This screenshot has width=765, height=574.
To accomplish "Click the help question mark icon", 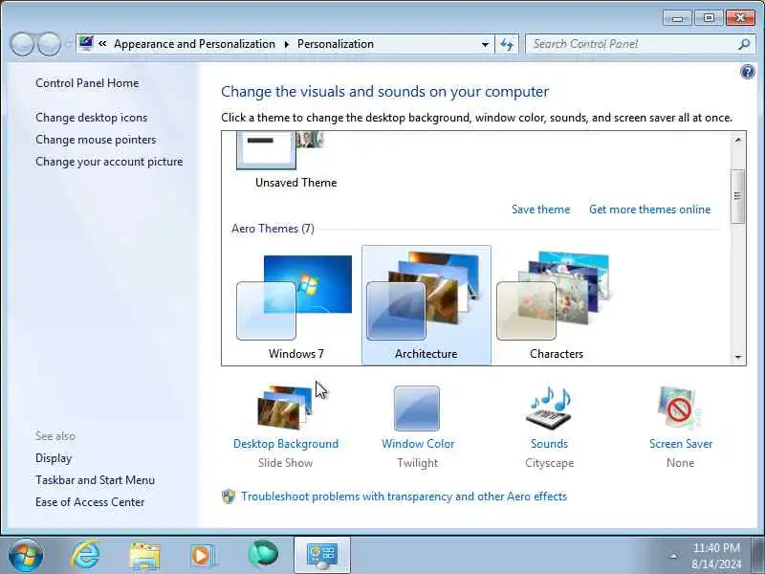I will click(x=747, y=73).
